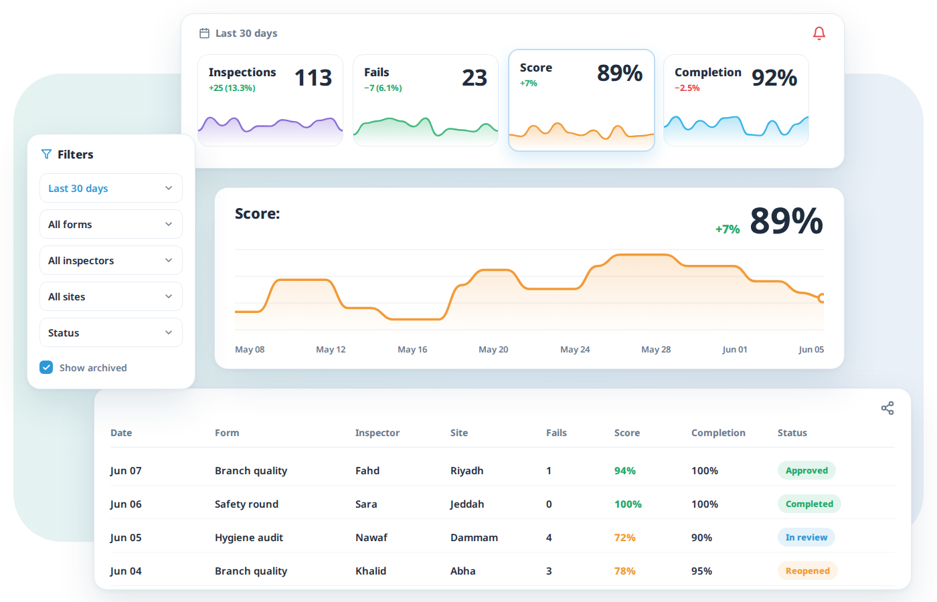
Task: Click the 95% completion value
Action: [x=701, y=571]
